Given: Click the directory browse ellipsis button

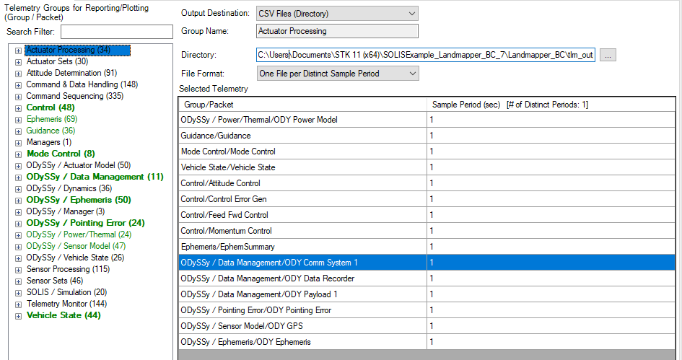Looking at the screenshot, I should [608, 56].
